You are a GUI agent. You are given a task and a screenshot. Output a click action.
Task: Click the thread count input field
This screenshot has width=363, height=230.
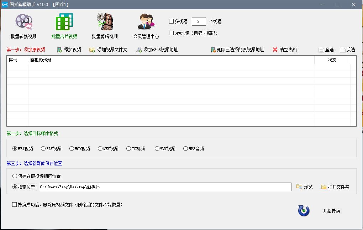(x=199, y=21)
